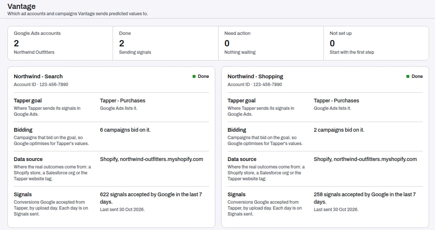Click the Done summary tile 'Sending signals'
Screen dimensions: 435x230
pos(165,43)
